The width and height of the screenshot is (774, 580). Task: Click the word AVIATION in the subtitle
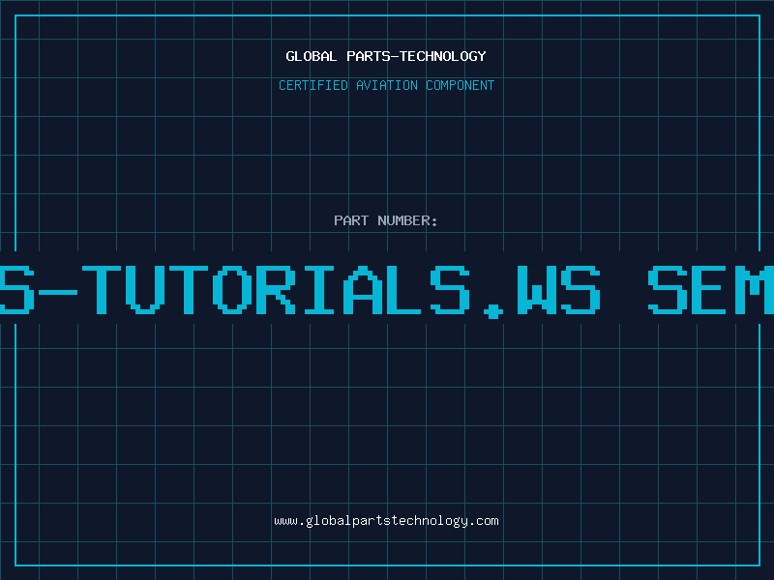point(386,85)
